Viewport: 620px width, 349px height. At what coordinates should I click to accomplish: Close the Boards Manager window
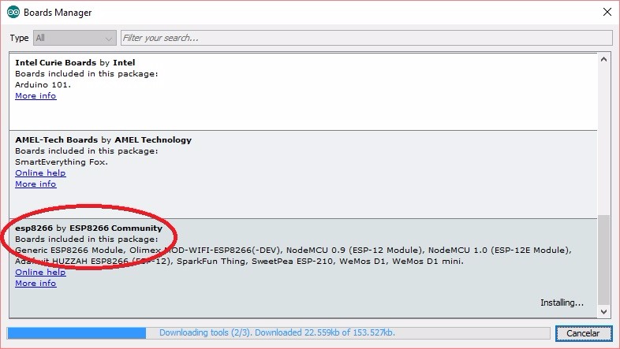pos(607,13)
